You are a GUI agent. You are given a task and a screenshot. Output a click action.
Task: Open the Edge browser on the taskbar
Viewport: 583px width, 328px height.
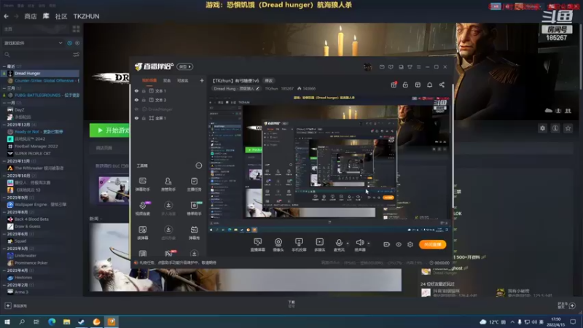click(x=52, y=321)
